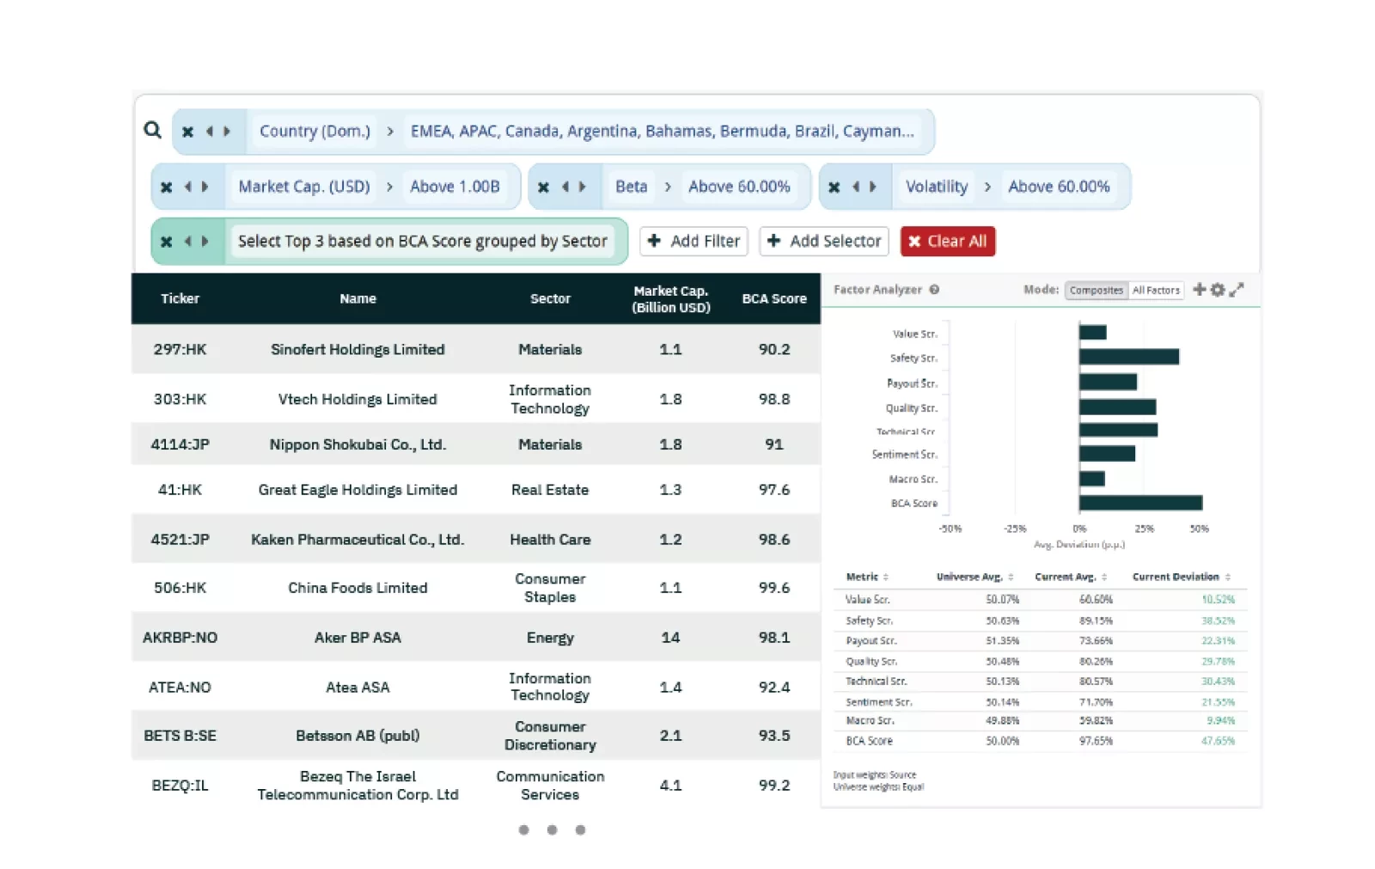1375x869 pixels.
Task: Open the Country (Dom.) region list
Action: pyautogui.click(x=662, y=132)
